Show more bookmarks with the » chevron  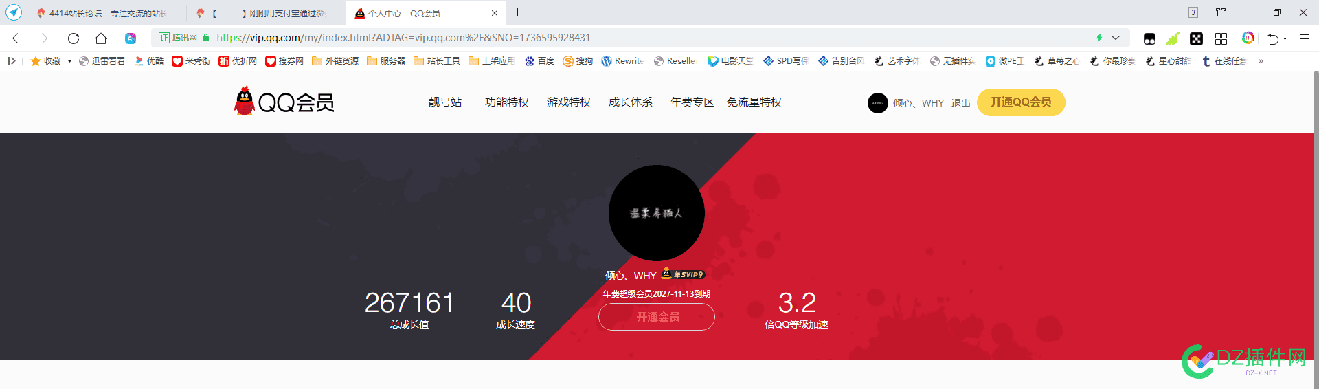point(1261,61)
